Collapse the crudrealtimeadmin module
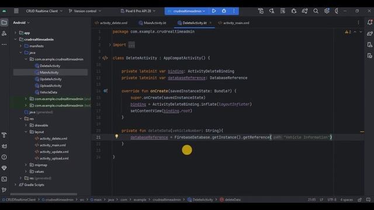 click(16, 40)
